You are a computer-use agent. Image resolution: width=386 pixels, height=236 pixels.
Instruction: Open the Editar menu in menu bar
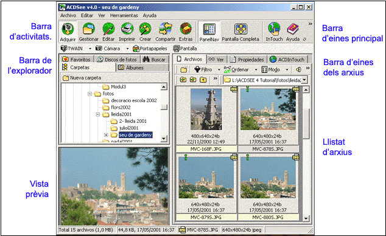tap(87, 15)
